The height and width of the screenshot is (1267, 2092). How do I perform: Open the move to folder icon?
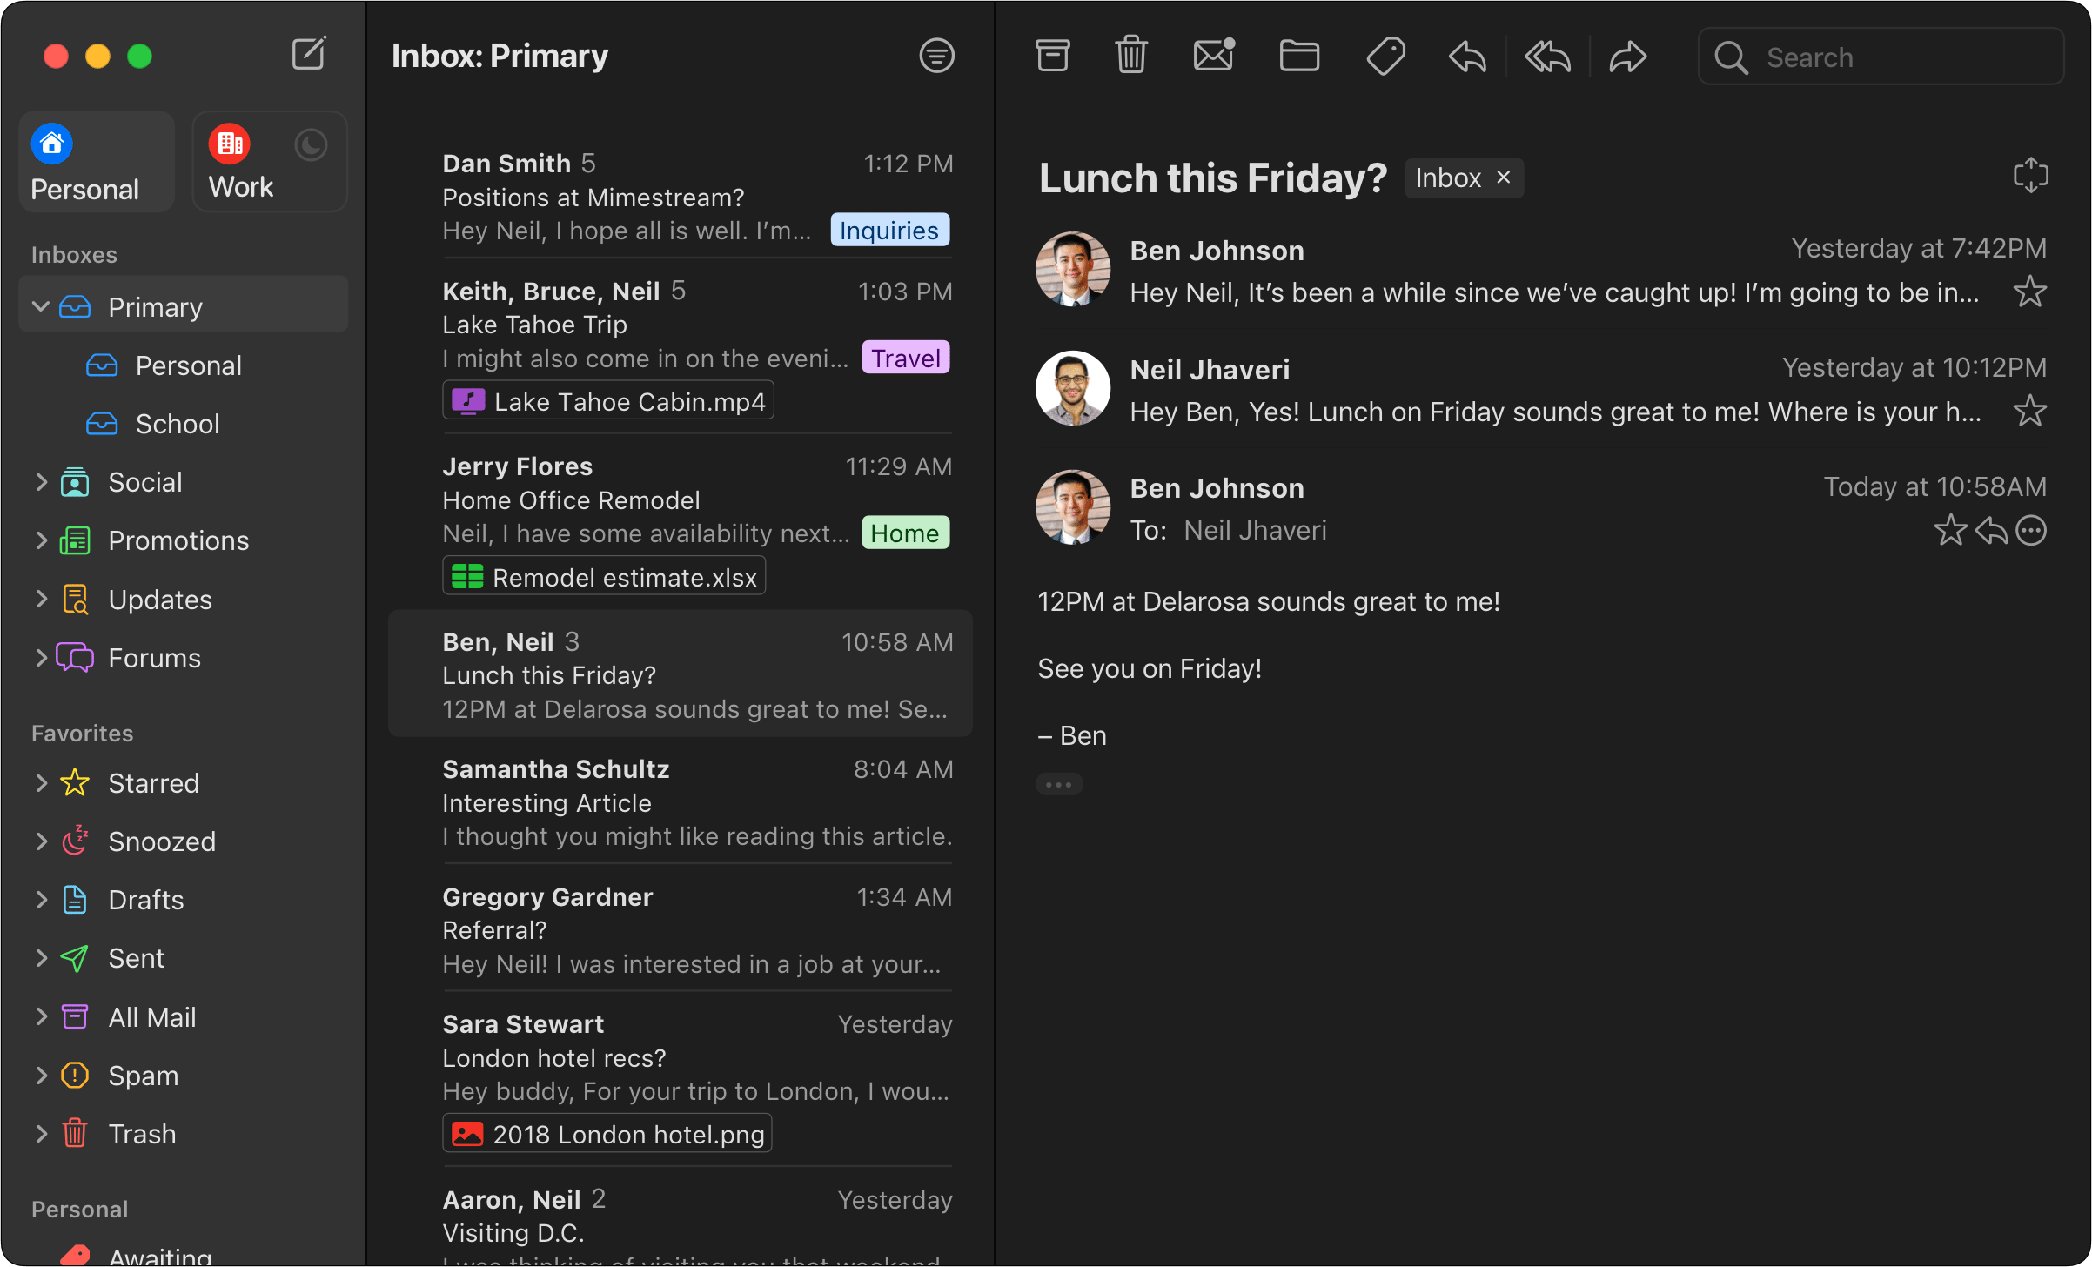click(x=1299, y=57)
